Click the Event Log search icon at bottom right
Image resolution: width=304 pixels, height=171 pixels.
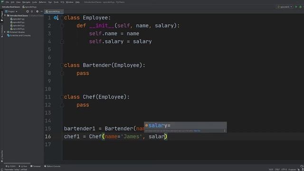point(302,166)
